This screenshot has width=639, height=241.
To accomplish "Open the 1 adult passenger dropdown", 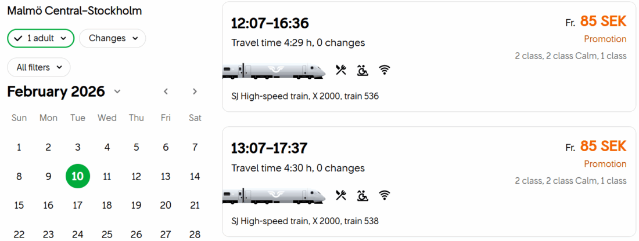I will point(41,38).
